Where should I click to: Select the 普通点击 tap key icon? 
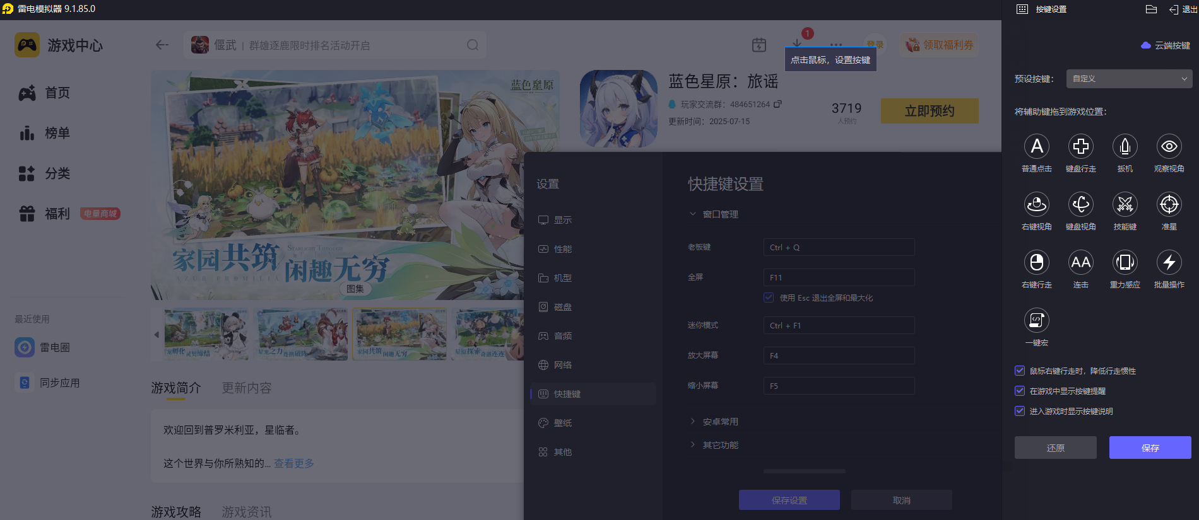[x=1036, y=146]
